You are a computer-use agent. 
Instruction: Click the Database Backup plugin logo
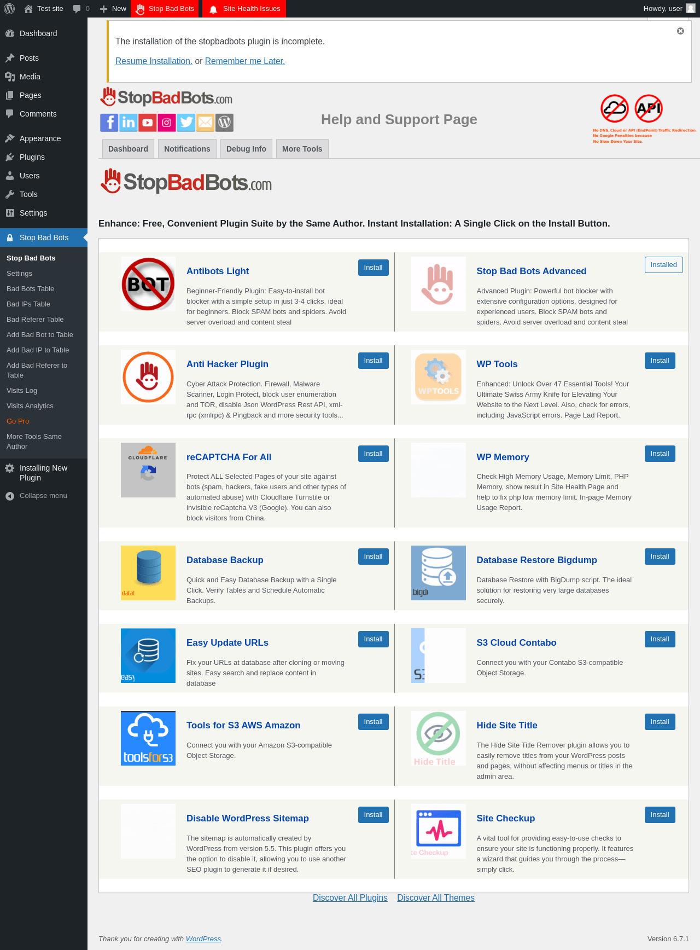point(148,573)
